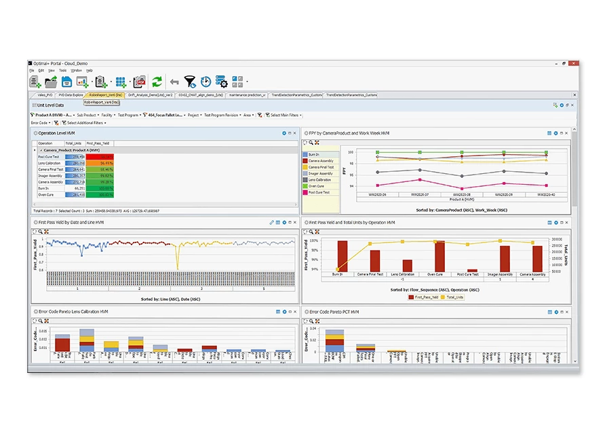Open the Test Program Revision dropdown

(222, 115)
